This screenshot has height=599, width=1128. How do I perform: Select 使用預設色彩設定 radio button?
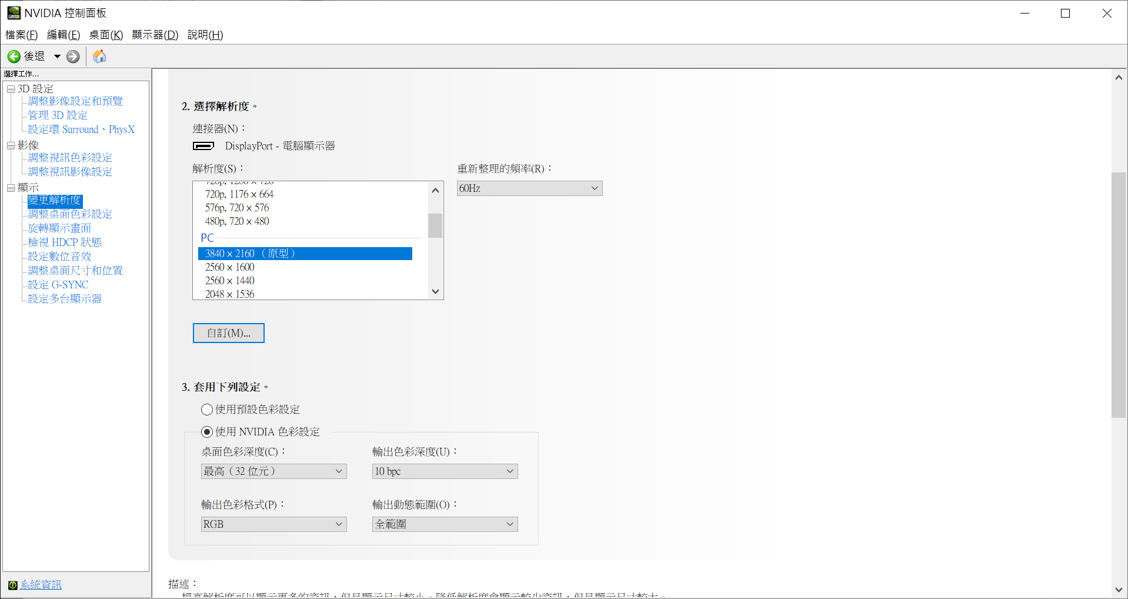click(207, 410)
